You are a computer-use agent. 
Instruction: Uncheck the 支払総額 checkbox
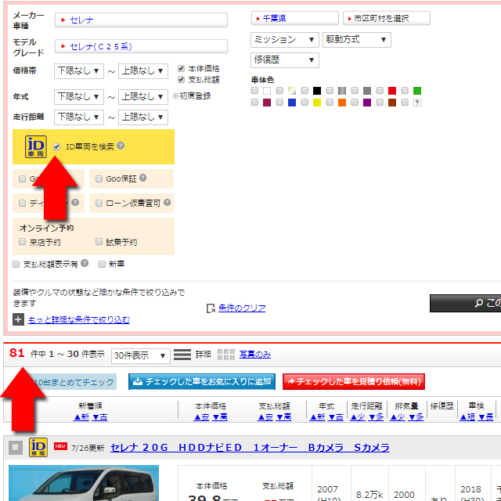181,79
